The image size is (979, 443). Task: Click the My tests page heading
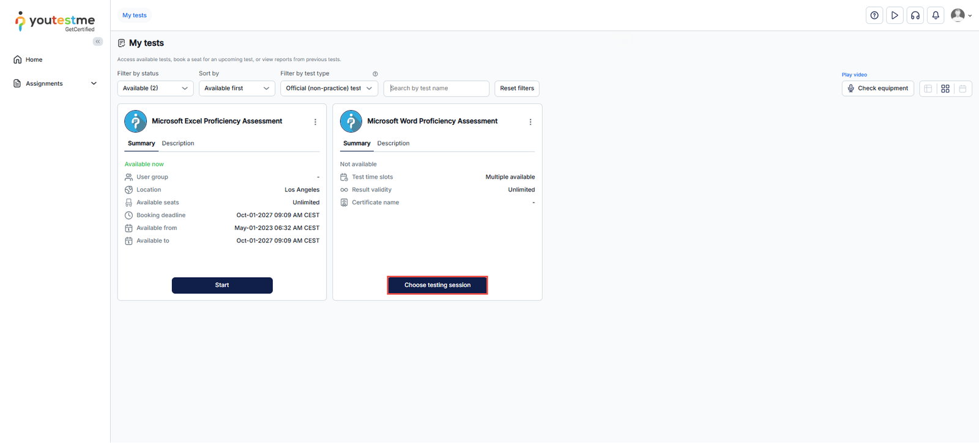pyautogui.click(x=146, y=43)
